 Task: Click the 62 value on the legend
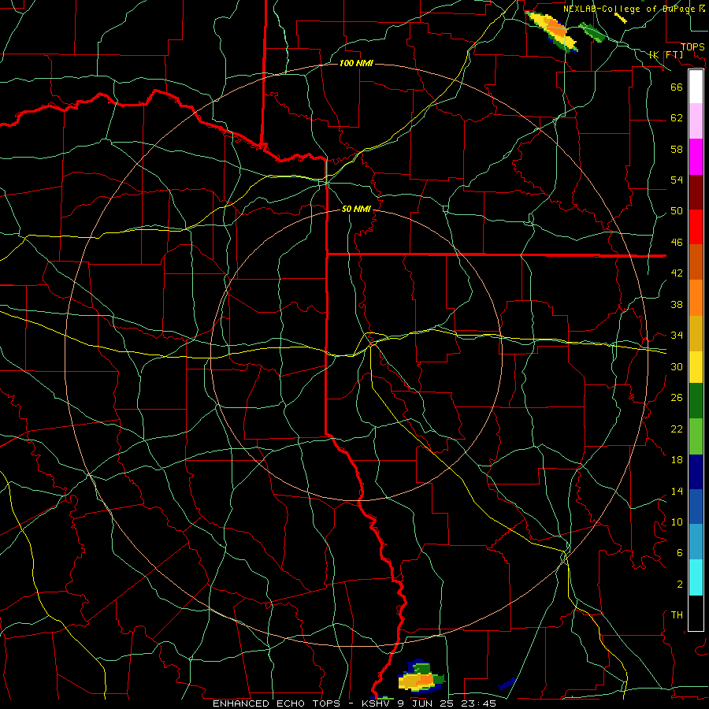[x=677, y=118]
